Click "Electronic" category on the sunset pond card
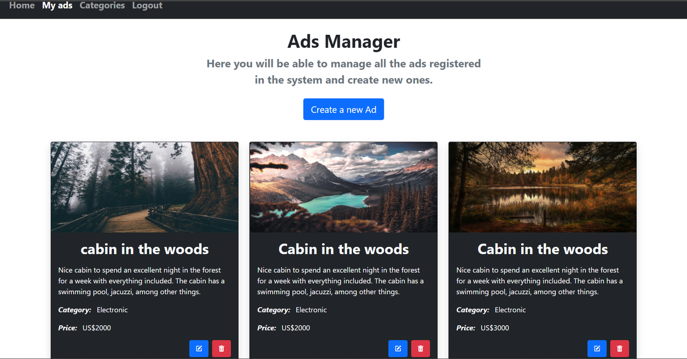The height and width of the screenshot is (359, 687). coord(510,310)
